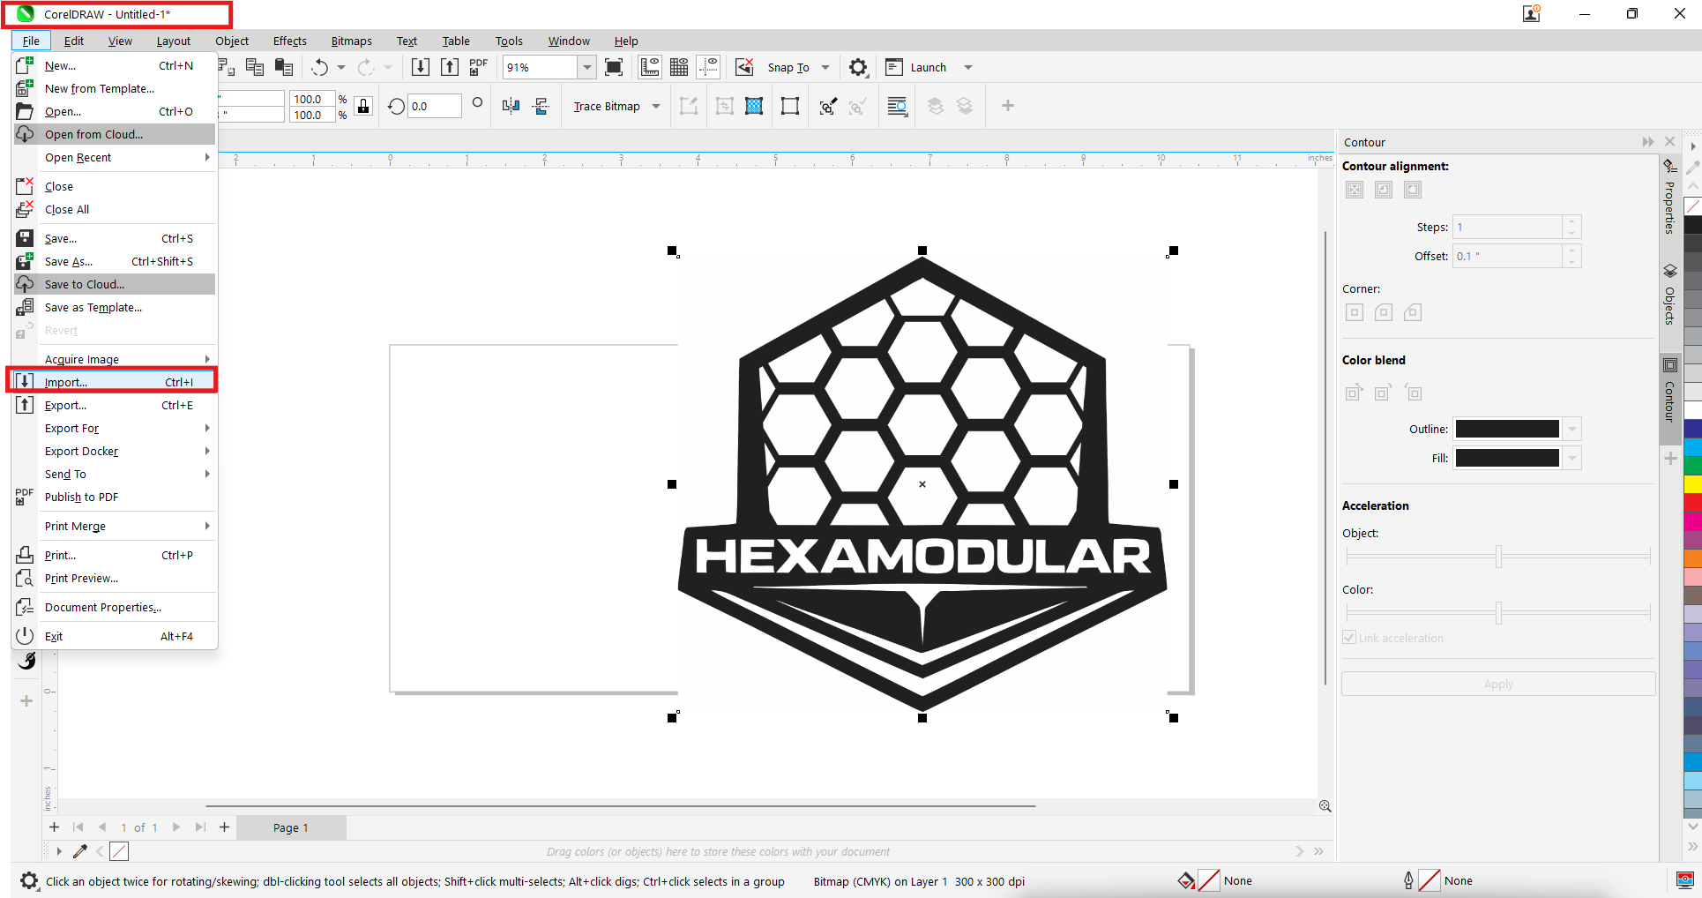Click Mirror horizontally icon
Image resolution: width=1702 pixels, height=898 pixels.
click(x=511, y=106)
